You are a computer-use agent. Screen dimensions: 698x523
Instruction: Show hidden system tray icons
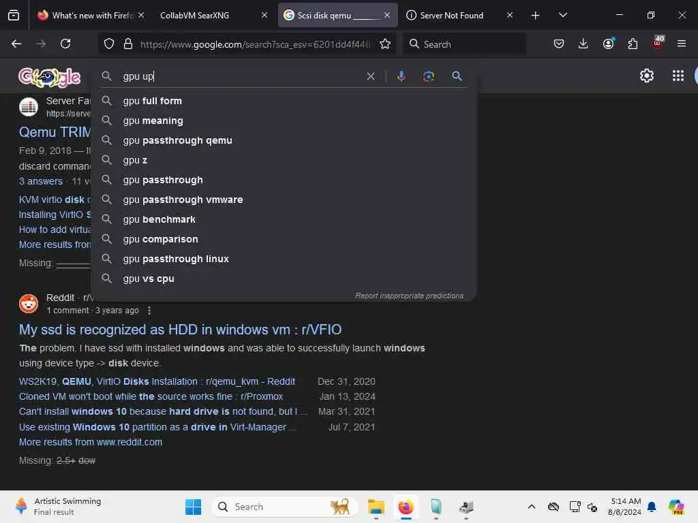point(532,507)
